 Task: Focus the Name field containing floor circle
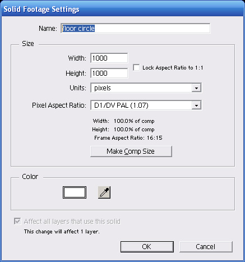click(x=136, y=29)
